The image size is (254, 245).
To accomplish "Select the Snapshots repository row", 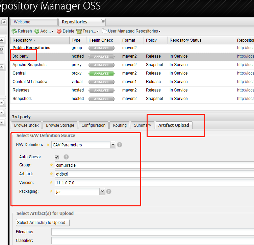I will click(132, 99).
